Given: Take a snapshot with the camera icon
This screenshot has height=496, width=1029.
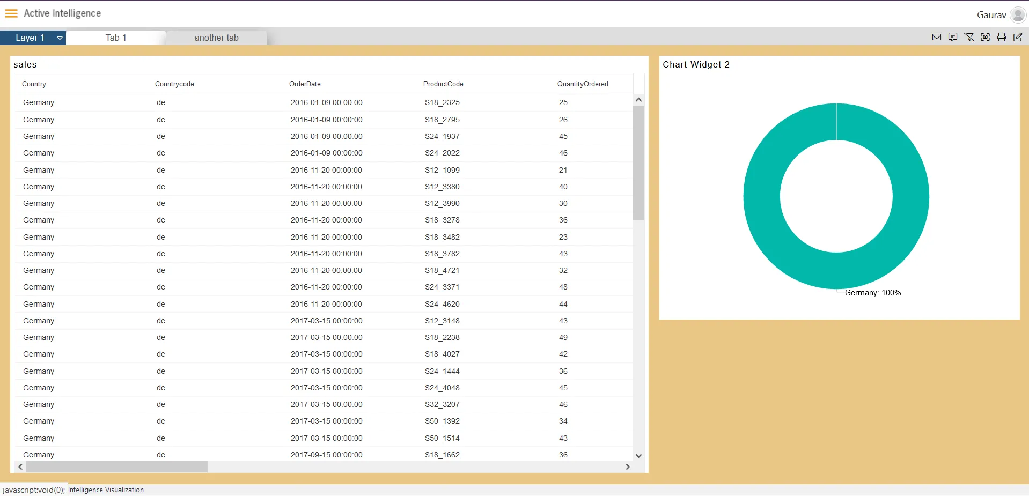Looking at the screenshot, I should tap(986, 37).
